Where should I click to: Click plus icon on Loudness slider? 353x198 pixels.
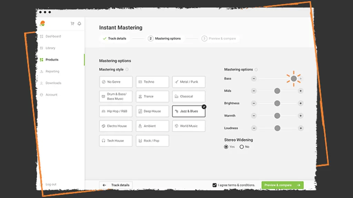301,128
